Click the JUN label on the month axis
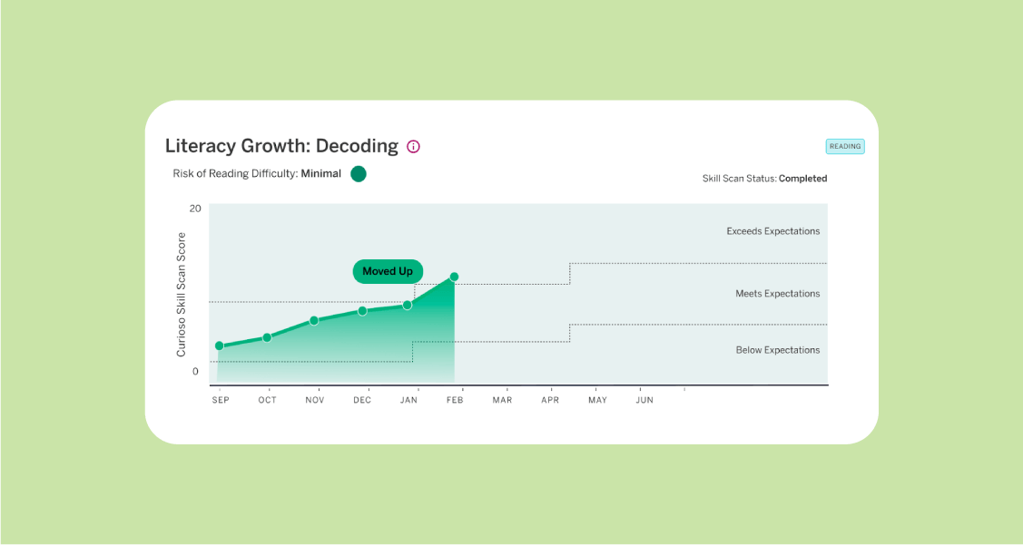Image resolution: width=1023 pixels, height=545 pixels. [644, 400]
